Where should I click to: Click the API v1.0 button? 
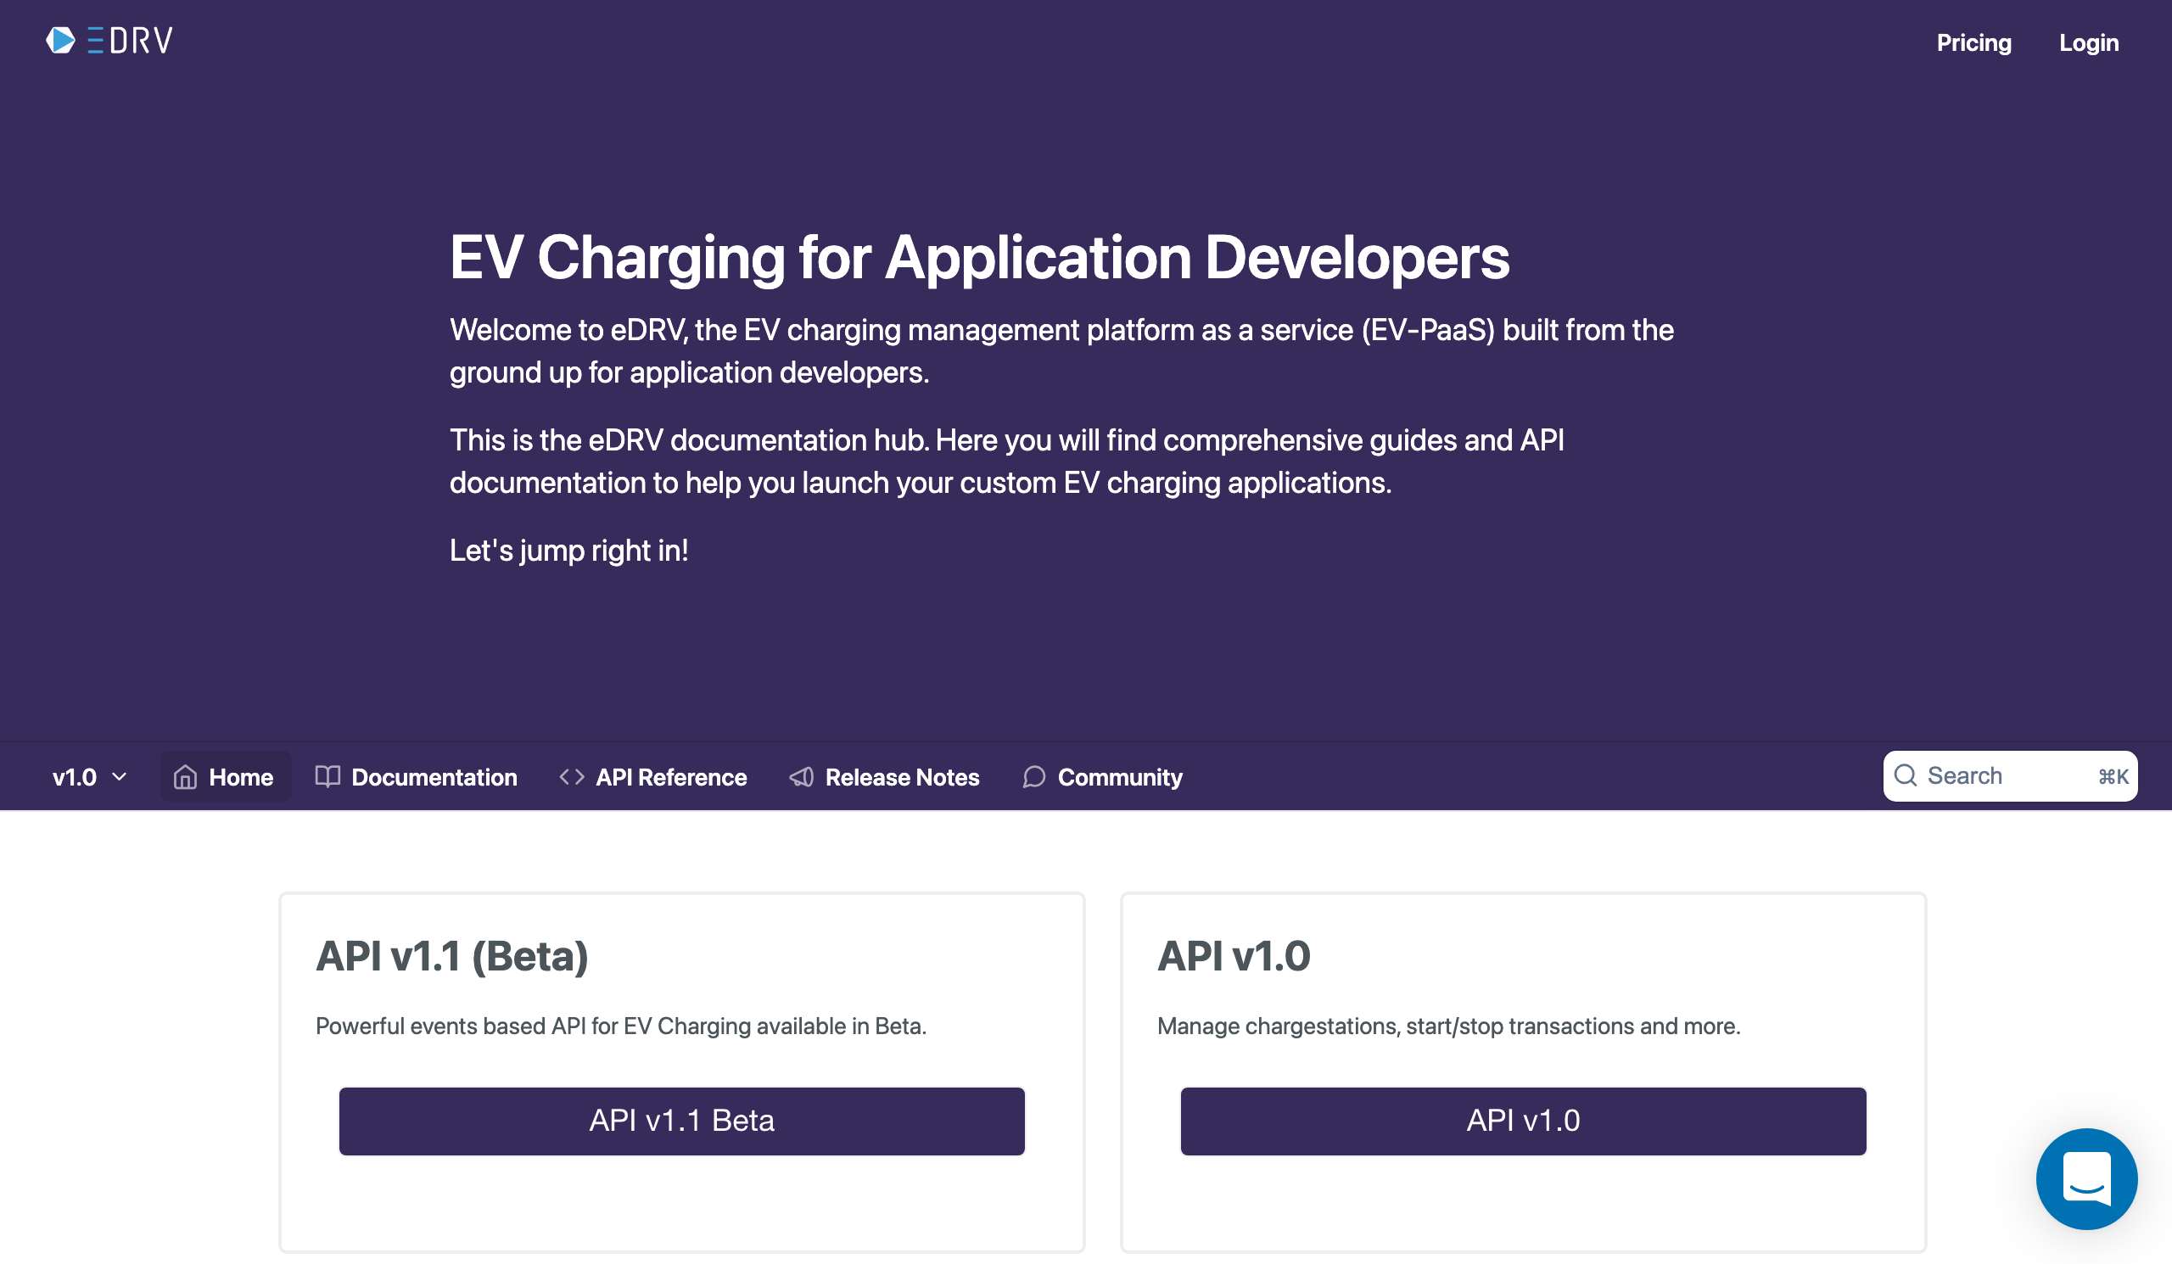(x=1523, y=1121)
